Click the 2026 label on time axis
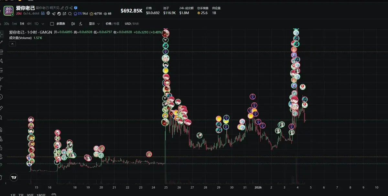Viewport: 388px width, 196px height. coord(258,187)
